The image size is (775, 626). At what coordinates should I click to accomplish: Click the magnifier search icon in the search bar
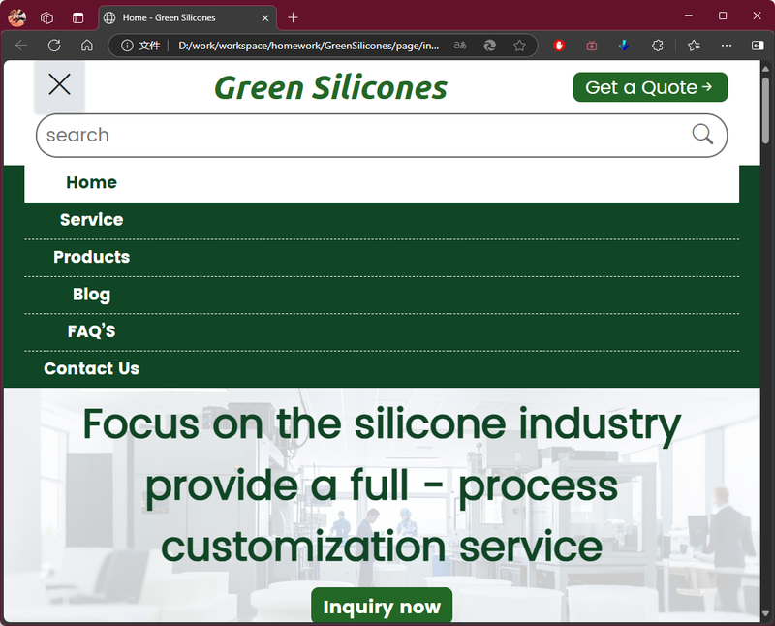point(701,134)
